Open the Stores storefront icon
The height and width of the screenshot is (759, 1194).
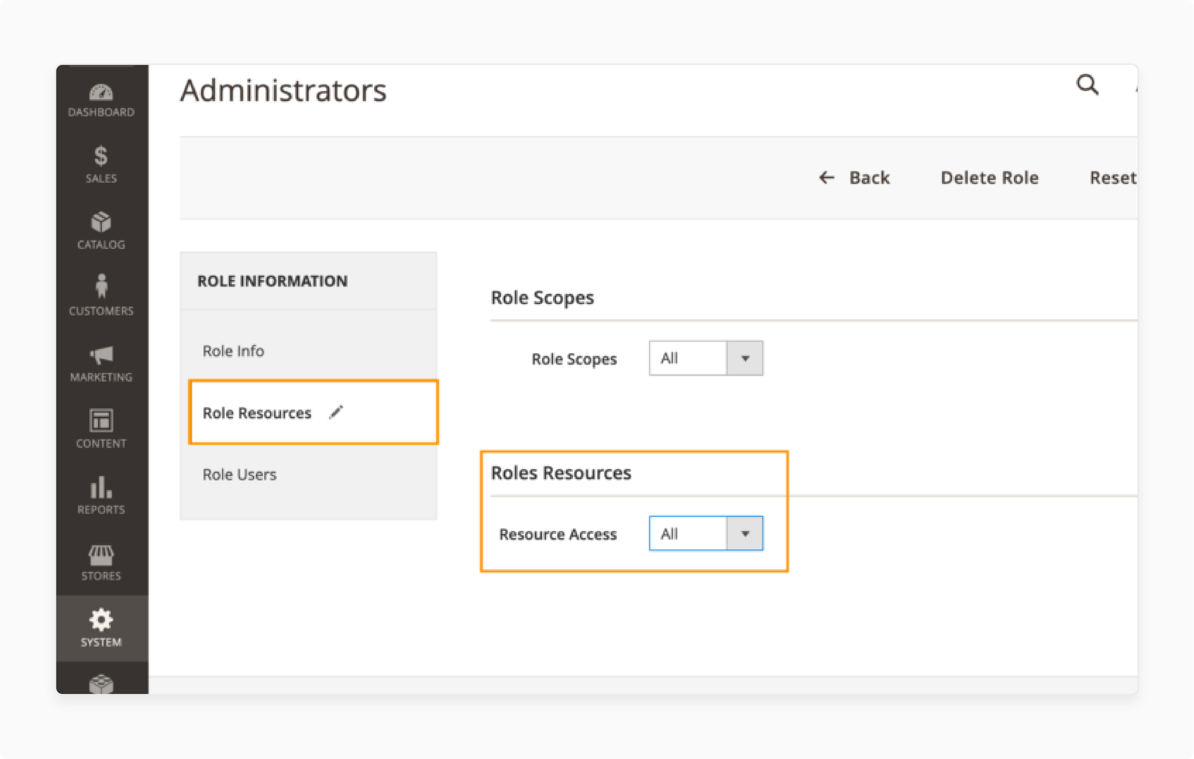[101, 555]
